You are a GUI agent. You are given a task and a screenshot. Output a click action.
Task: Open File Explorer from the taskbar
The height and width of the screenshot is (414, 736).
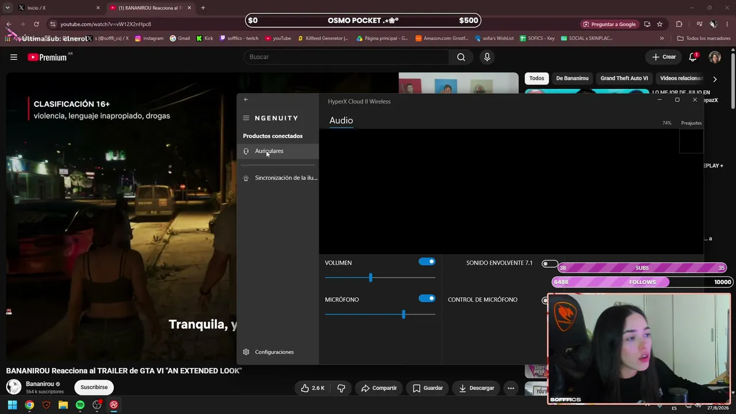click(x=63, y=405)
